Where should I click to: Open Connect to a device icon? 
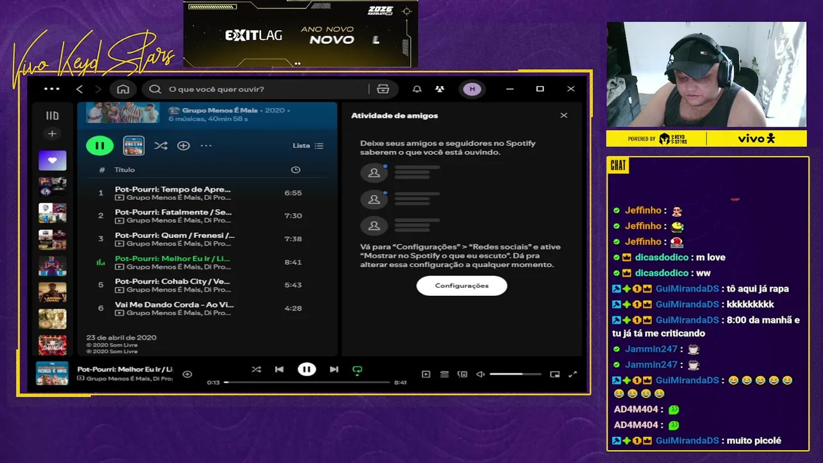[x=462, y=374]
